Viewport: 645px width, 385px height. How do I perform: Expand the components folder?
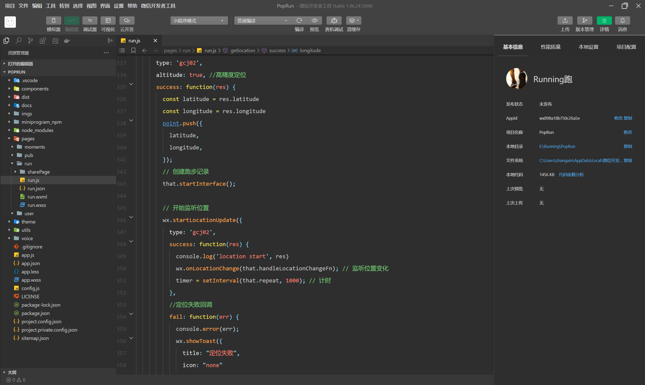pyautogui.click(x=35, y=89)
